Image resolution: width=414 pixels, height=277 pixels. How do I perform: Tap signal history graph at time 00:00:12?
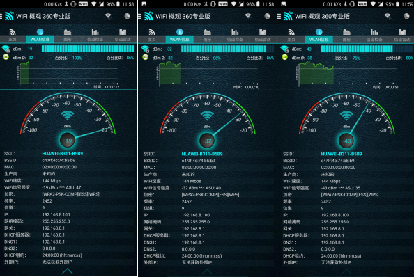68,75
